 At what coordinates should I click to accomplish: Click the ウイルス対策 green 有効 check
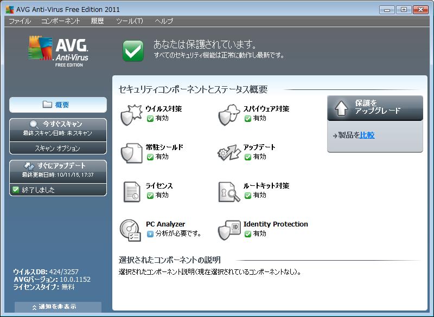point(150,119)
